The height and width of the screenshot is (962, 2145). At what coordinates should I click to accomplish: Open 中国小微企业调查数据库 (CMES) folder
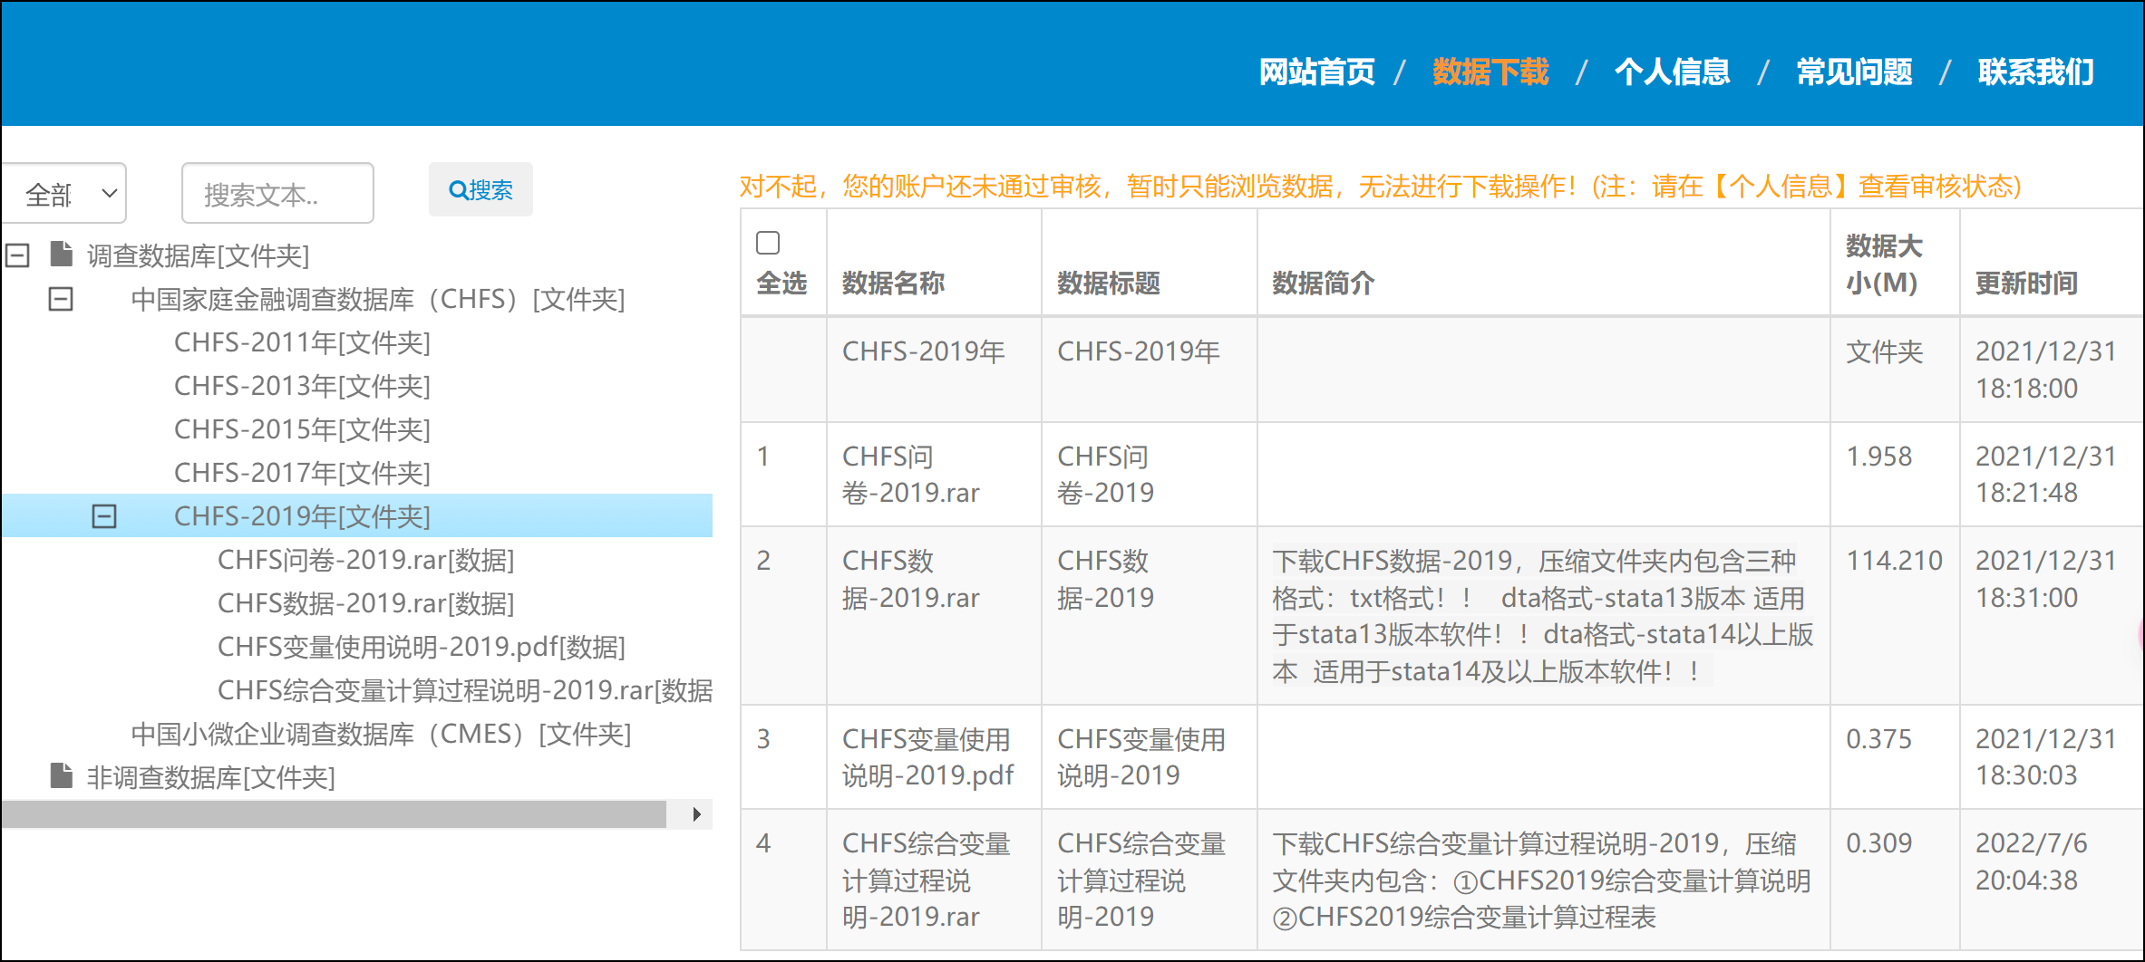[381, 734]
